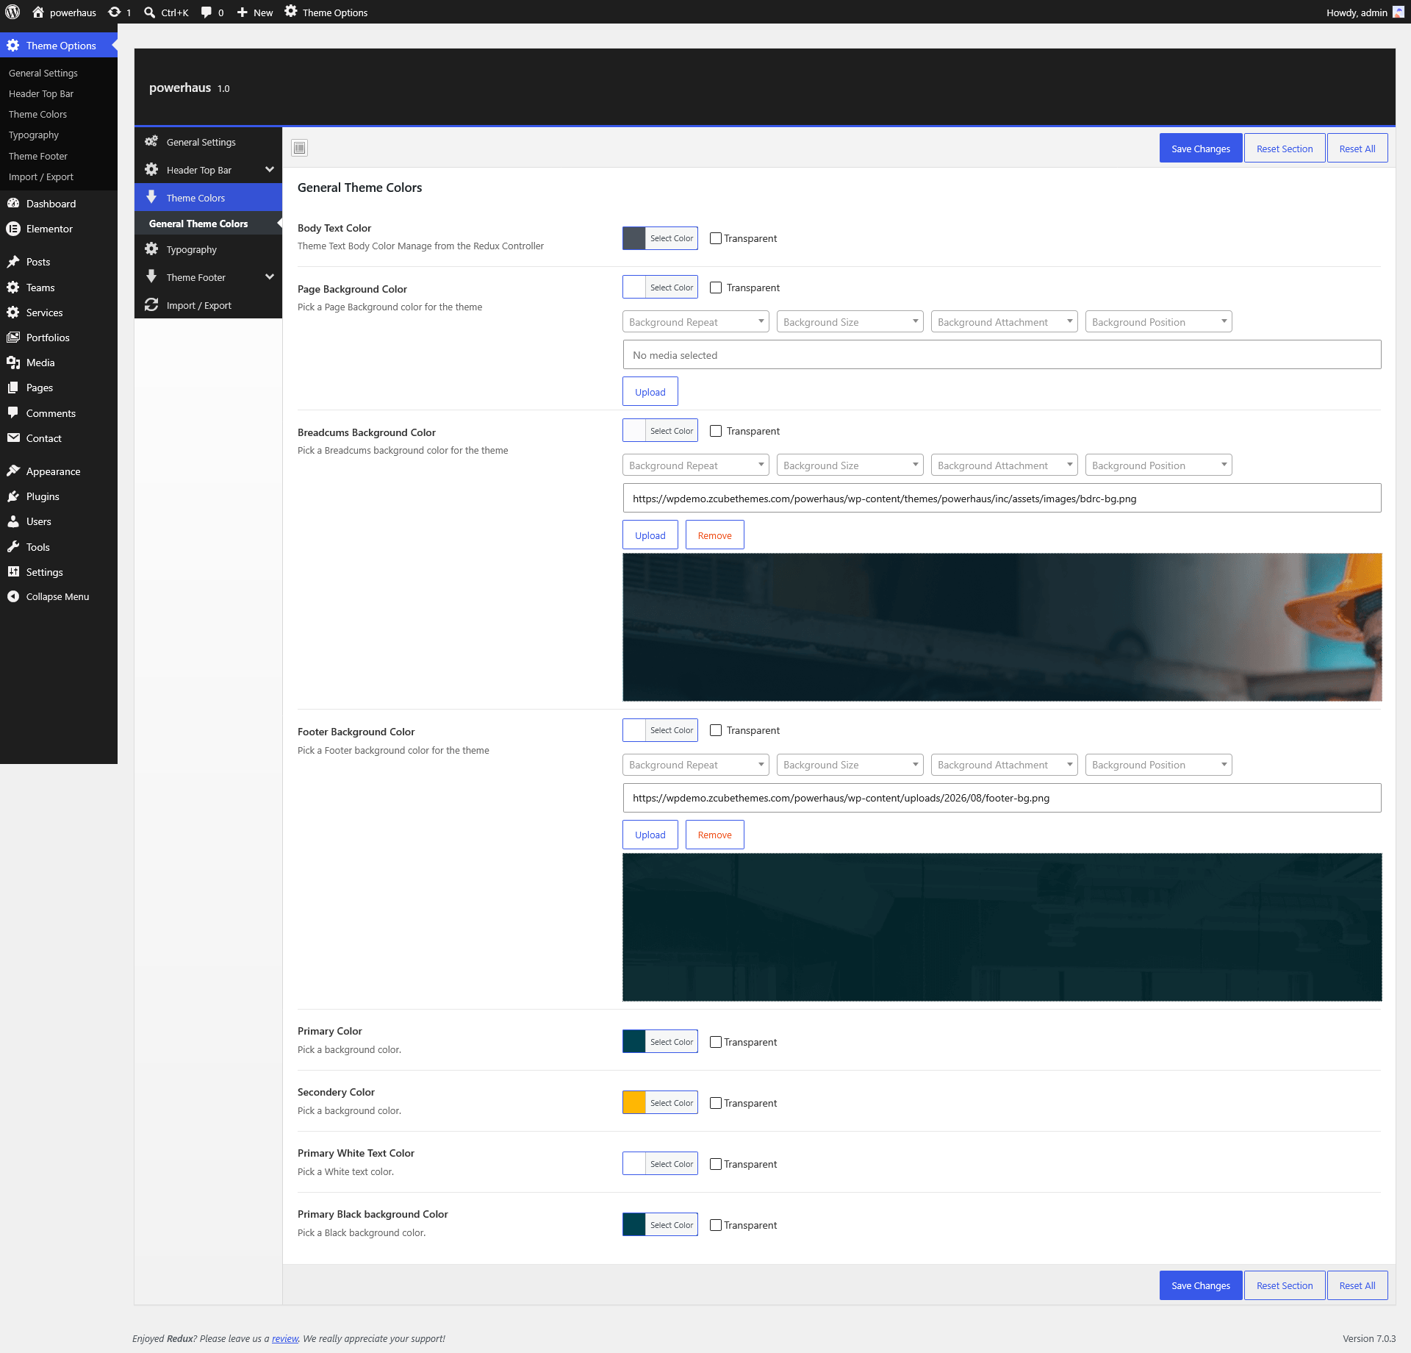Switch to Typography panel tab
1411x1353 pixels.
point(209,249)
